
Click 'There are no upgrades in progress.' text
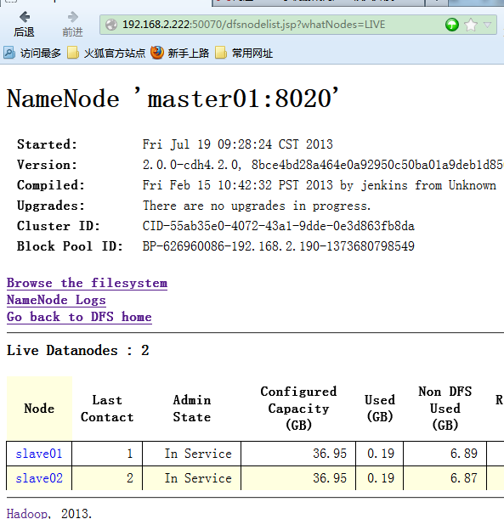pos(257,206)
